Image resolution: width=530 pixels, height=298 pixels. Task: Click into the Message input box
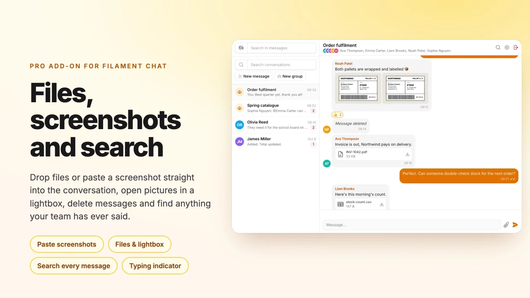click(x=412, y=225)
